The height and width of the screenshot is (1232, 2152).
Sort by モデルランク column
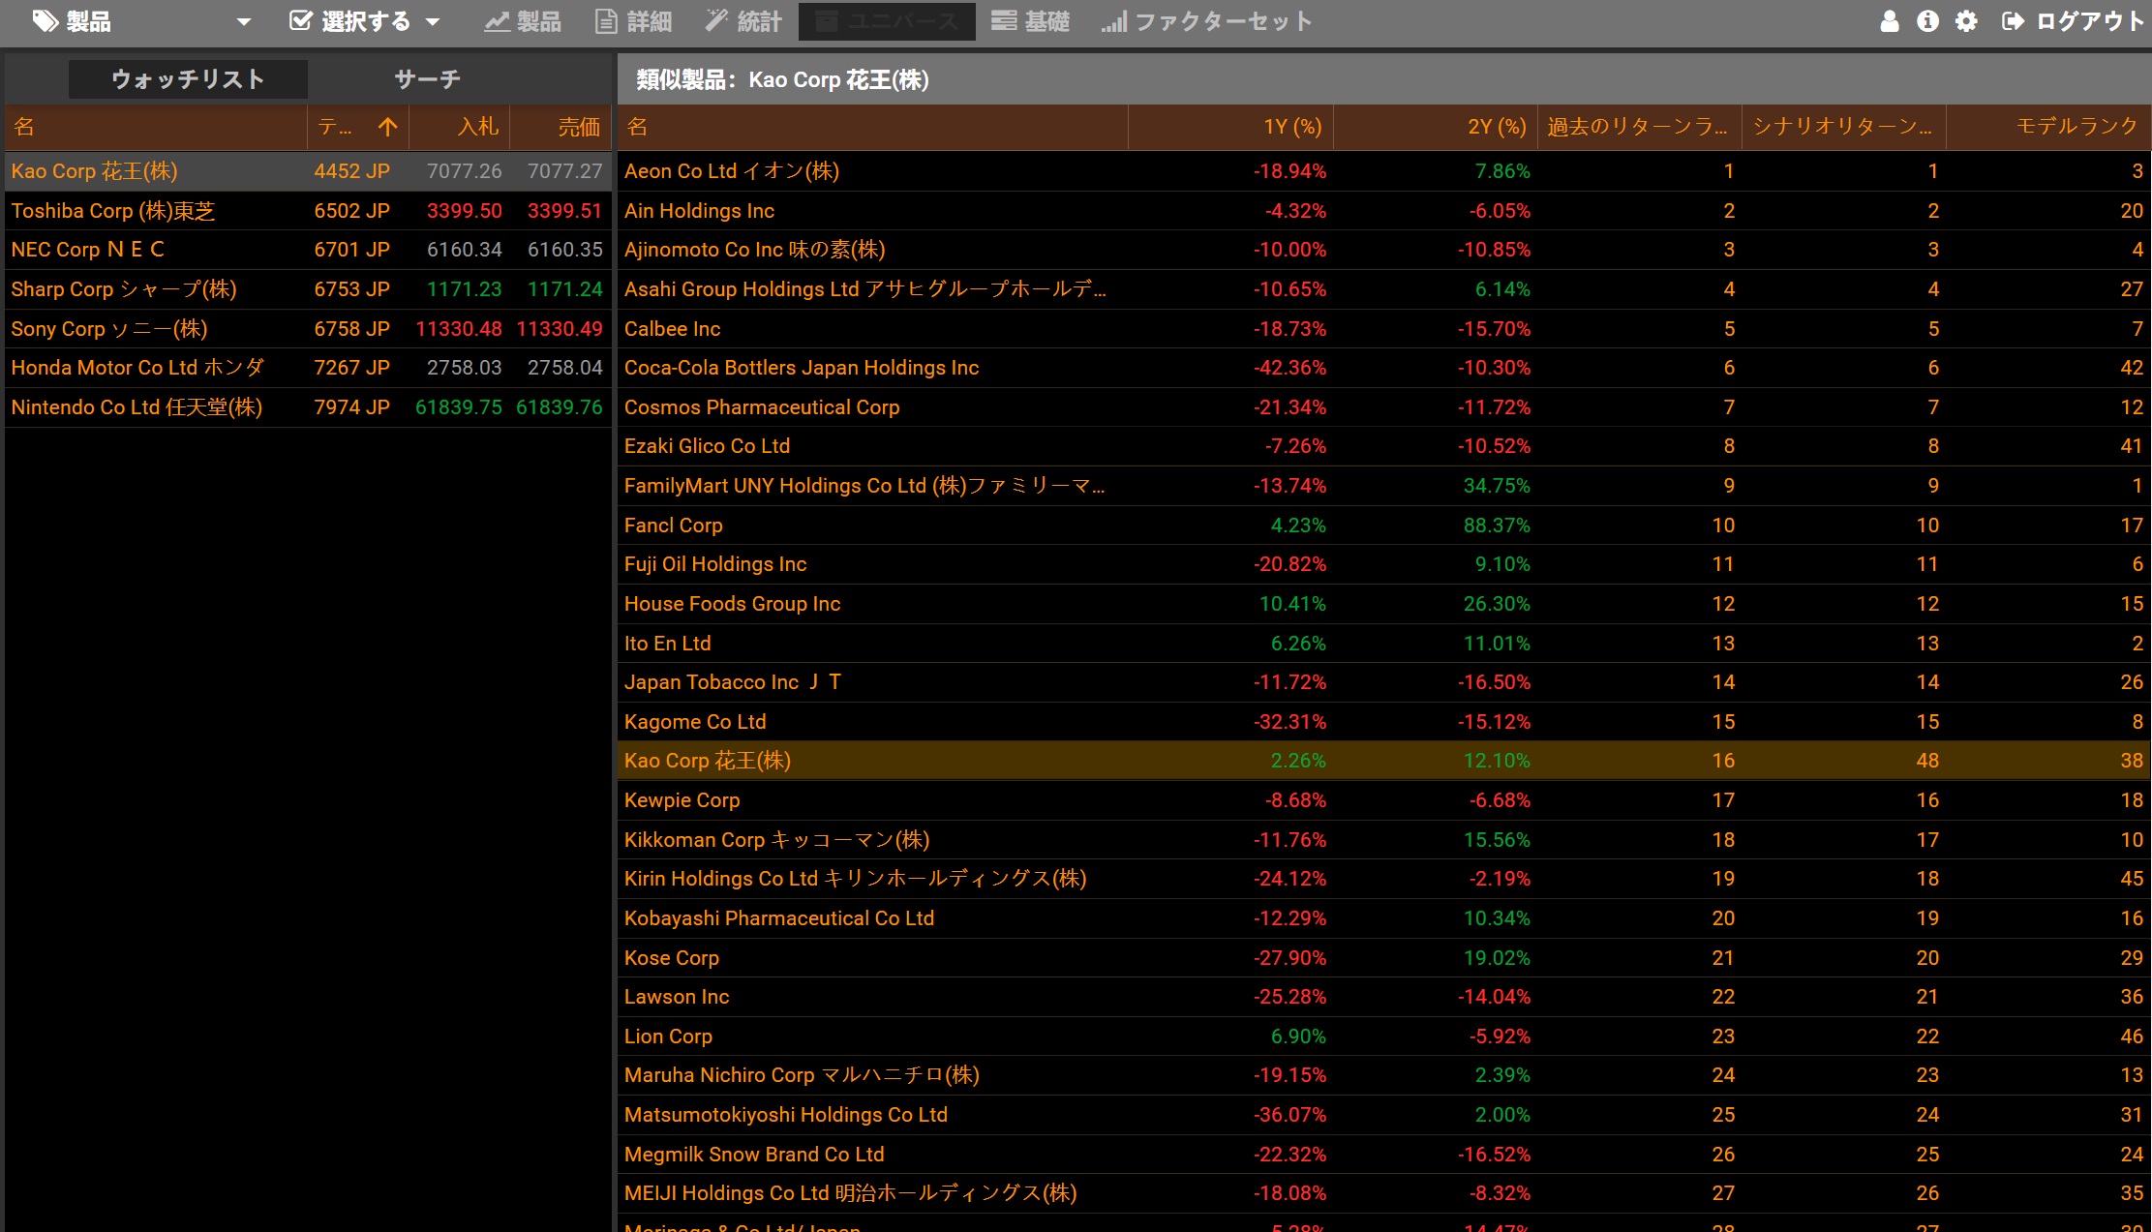tap(2047, 127)
